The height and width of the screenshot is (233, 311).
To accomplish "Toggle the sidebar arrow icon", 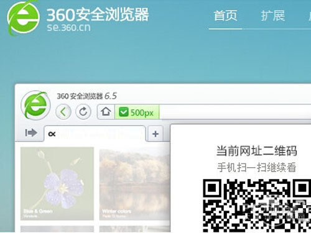I will 31,133.
